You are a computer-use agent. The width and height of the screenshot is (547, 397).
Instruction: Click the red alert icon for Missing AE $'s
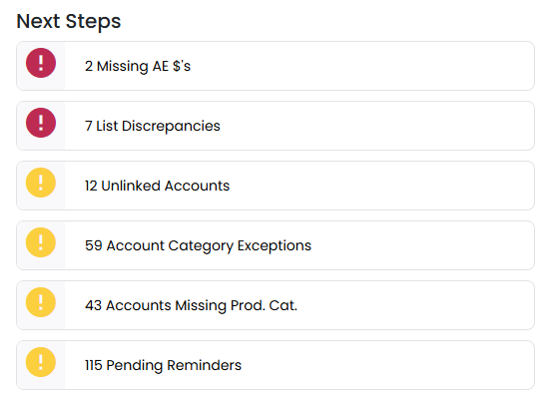pyautogui.click(x=41, y=63)
